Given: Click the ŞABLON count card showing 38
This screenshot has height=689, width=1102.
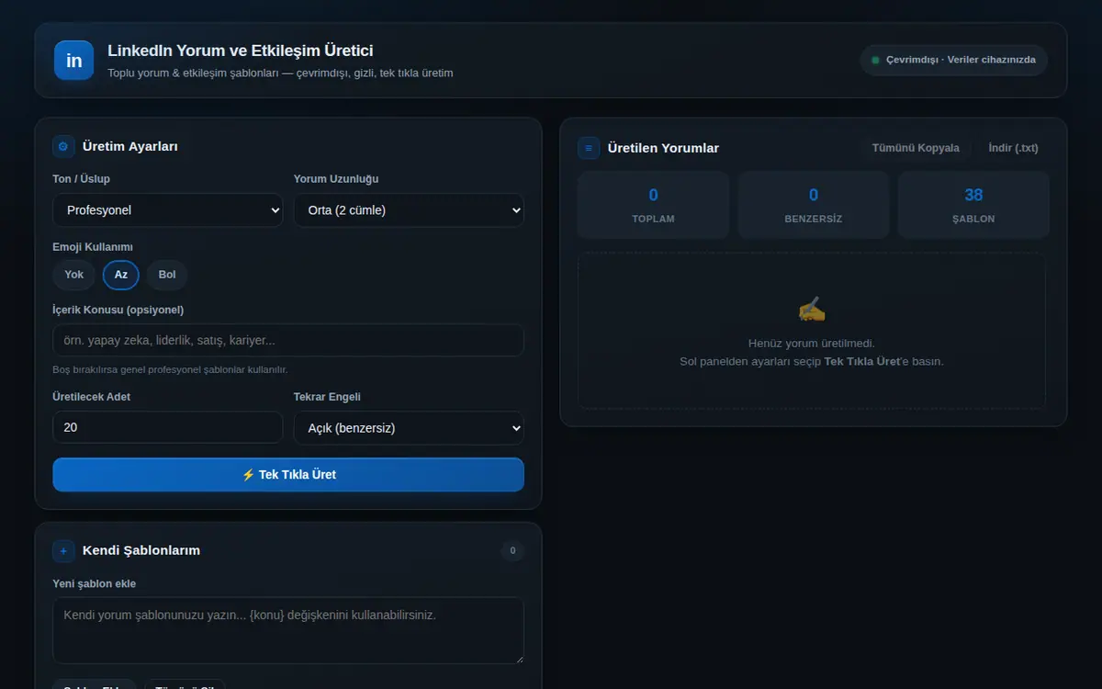Looking at the screenshot, I should 973,205.
